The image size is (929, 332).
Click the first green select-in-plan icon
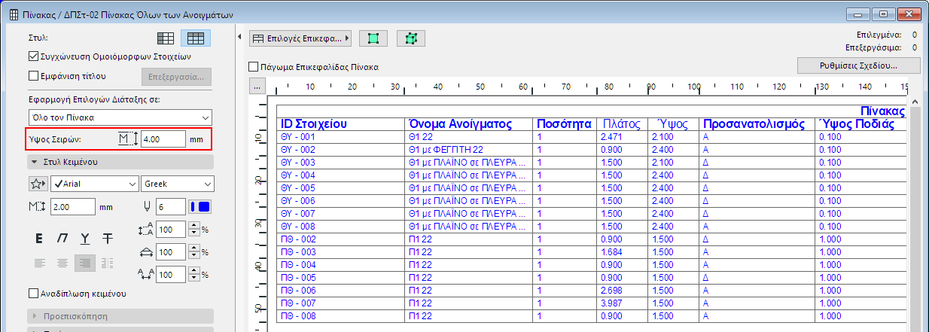click(374, 37)
